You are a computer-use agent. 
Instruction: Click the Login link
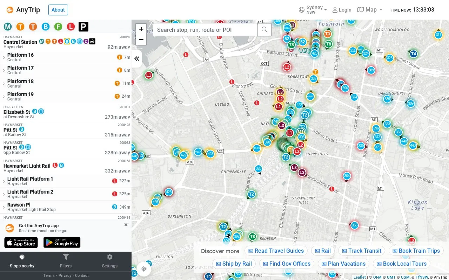(342, 10)
